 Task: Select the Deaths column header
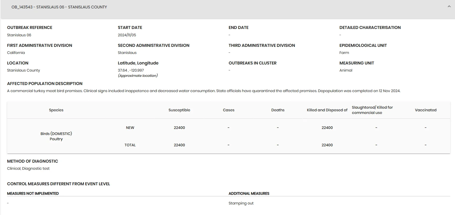(278, 110)
